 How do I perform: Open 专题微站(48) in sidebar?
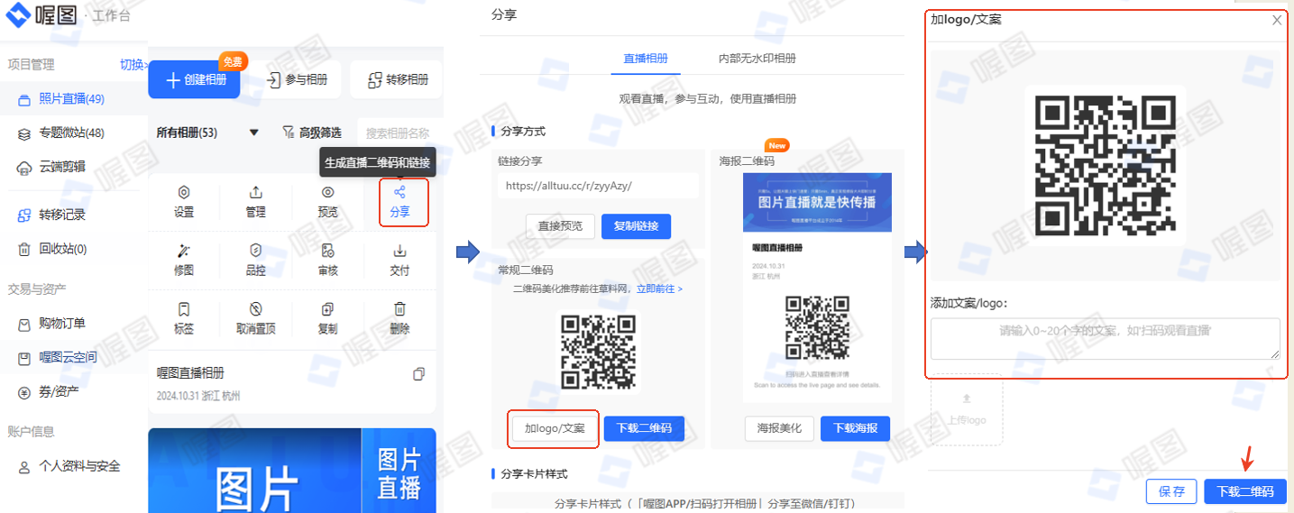tap(73, 133)
